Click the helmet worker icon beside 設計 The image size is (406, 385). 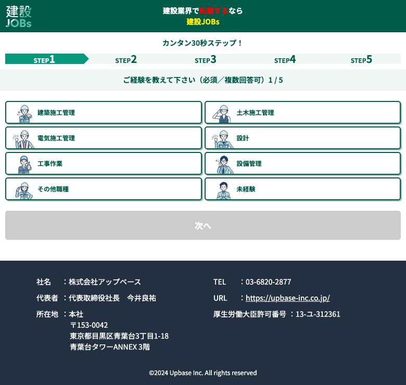tap(222, 139)
